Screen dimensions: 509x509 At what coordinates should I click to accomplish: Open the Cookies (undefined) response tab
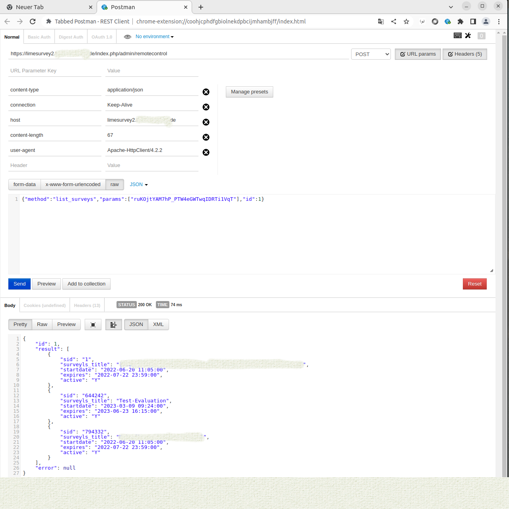[45, 305]
